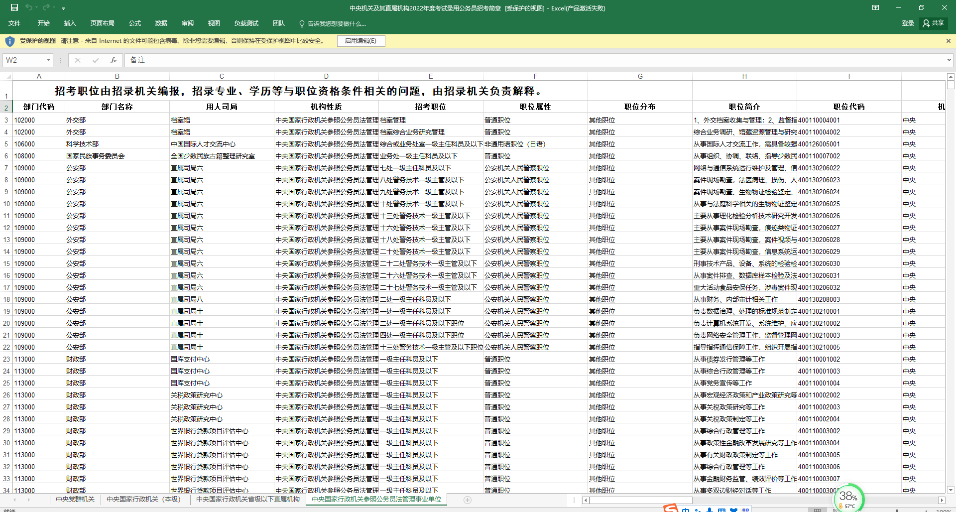This screenshot has width=956, height=512.
Task: Open the Customize Quick Access Toolbar dropdown
Action: pos(63,8)
